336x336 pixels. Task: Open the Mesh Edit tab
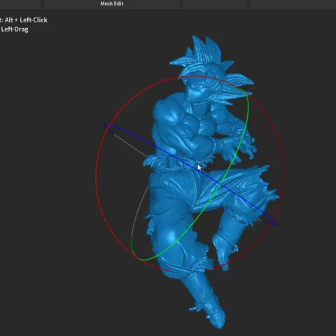click(x=112, y=3)
